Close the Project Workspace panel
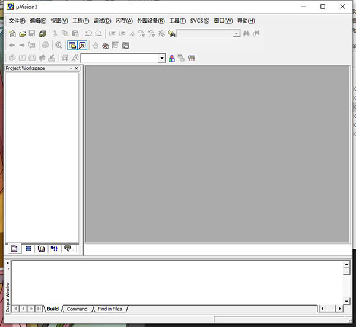The height and width of the screenshot is (327, 356). pos(77,68)
